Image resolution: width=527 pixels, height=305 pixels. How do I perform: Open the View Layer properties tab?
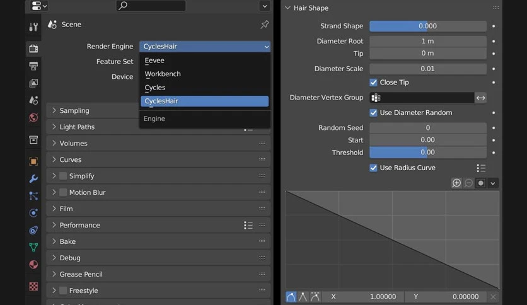tap(33, 83)
